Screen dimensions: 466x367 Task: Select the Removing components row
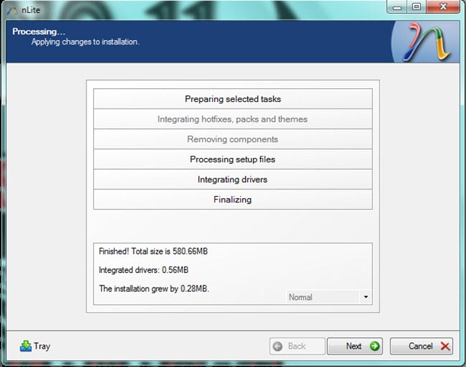pyautogui.click(x=233, y=139)
